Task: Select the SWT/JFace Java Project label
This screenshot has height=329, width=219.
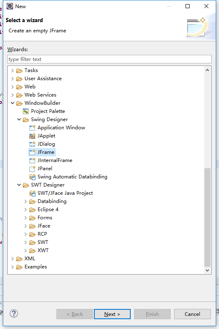Action: coord(65,193)
